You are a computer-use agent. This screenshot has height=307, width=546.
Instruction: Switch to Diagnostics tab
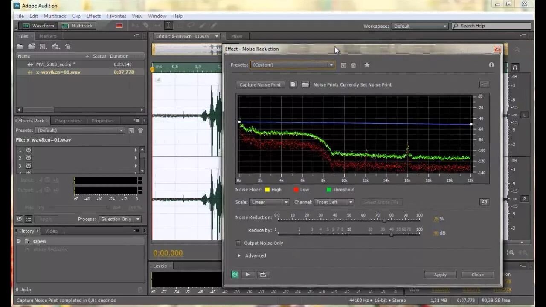click(x=68, y=121)
